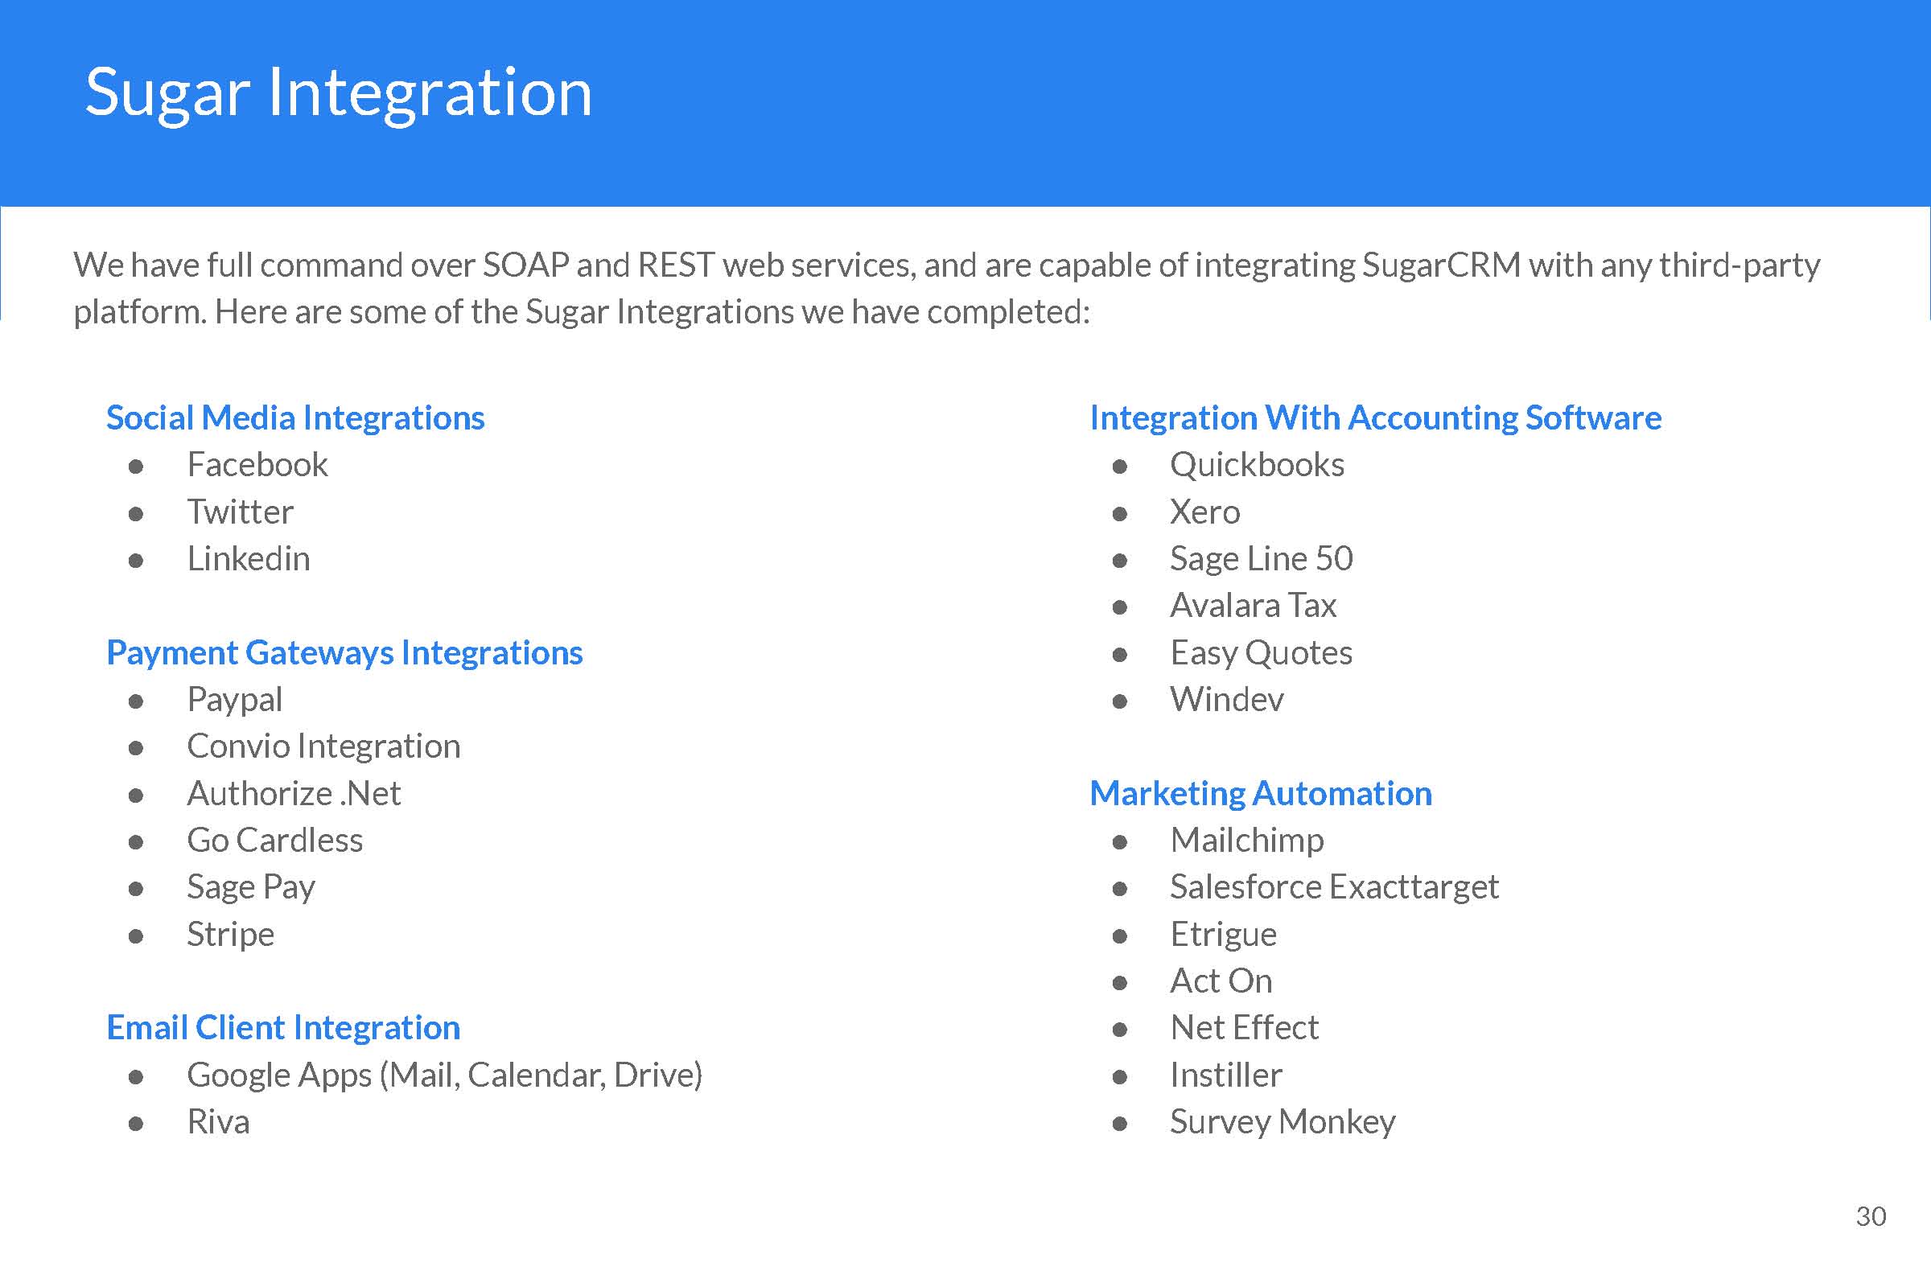Select the 'Facebook' list item
The width and height of the screenshot is (1931, 1287).
[x=257, y=465]
